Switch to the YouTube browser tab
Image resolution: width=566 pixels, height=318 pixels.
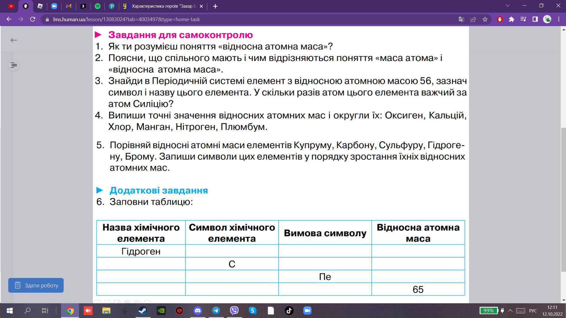pyautogui.click(x=11, y=6)
